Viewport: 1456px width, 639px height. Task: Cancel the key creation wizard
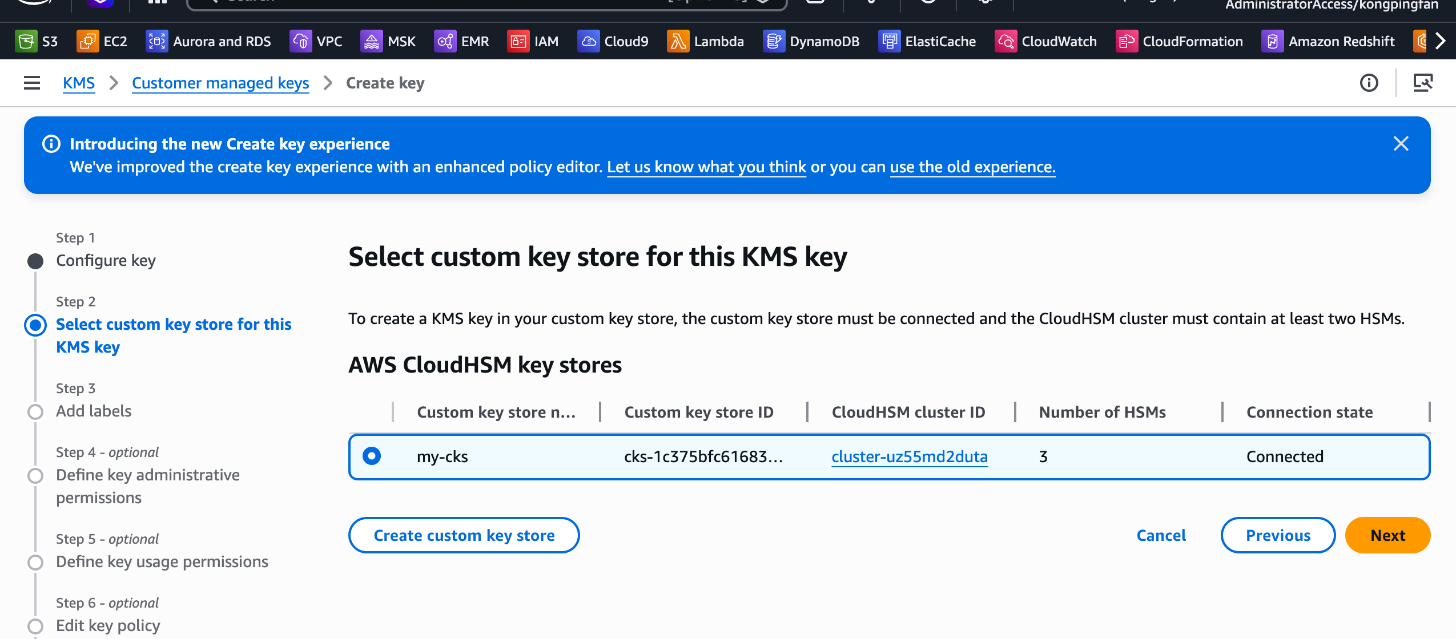point(1161,535)
